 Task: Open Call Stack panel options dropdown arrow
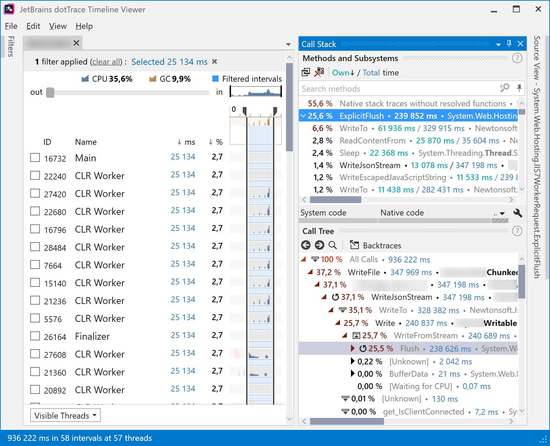click(498, 45)
